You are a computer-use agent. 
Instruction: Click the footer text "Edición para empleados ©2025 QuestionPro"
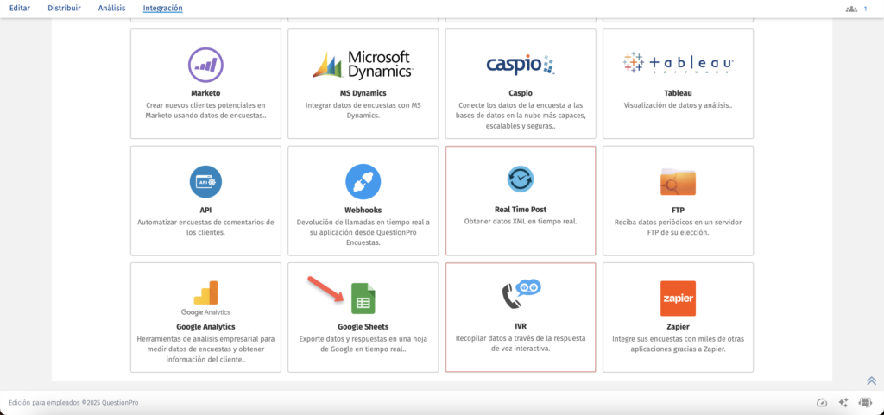(x=73, y=403)
